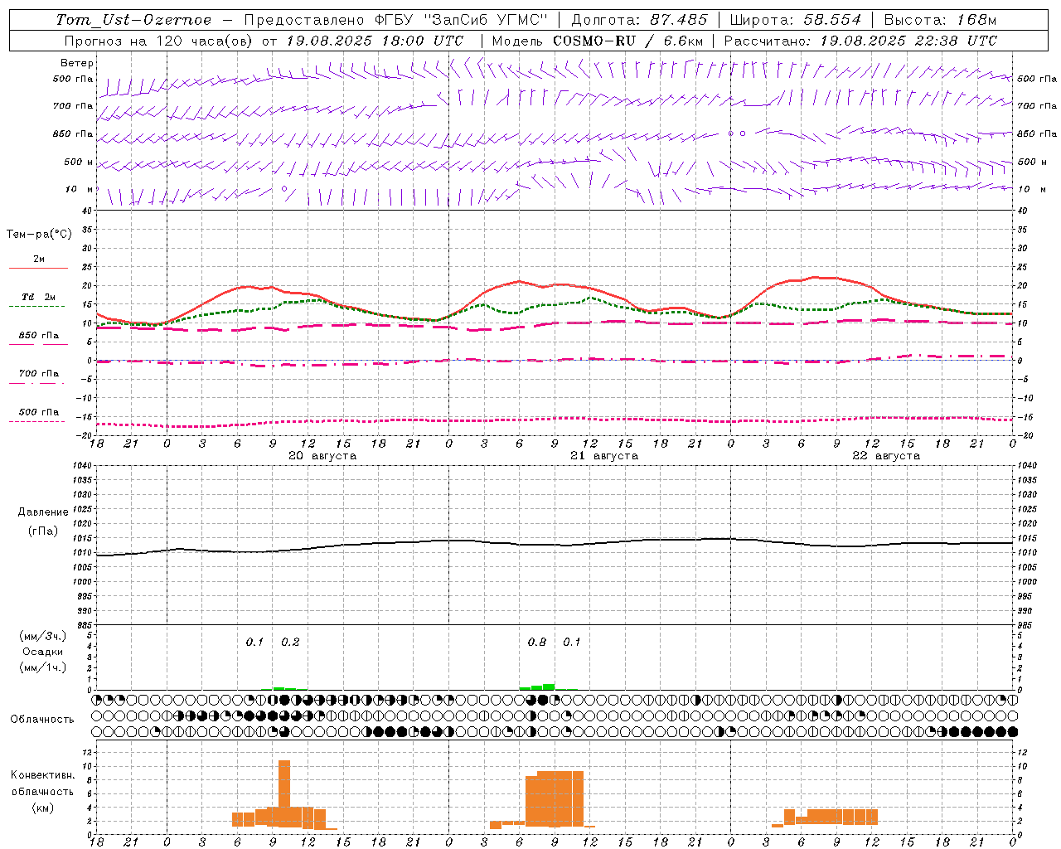Viewport: 1061px width, 849px height.
Task: Click the Облачность row label
Action: [42, 719]
